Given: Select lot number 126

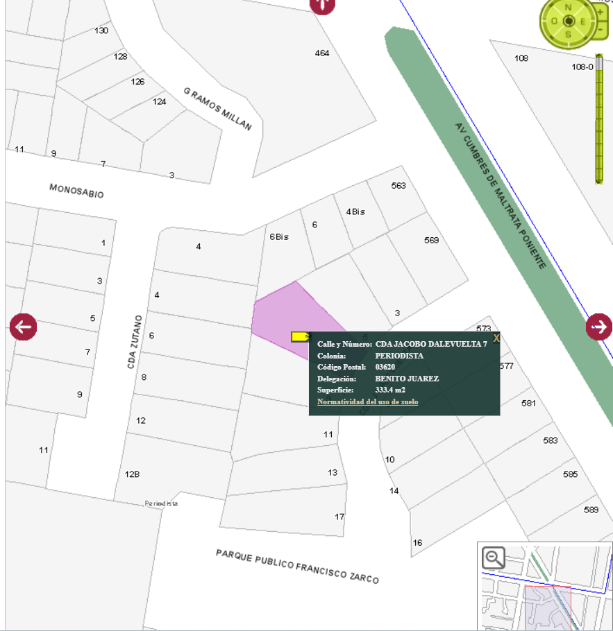Looking at the screenshot, I should pyautogui.click(x=137, y=82).
